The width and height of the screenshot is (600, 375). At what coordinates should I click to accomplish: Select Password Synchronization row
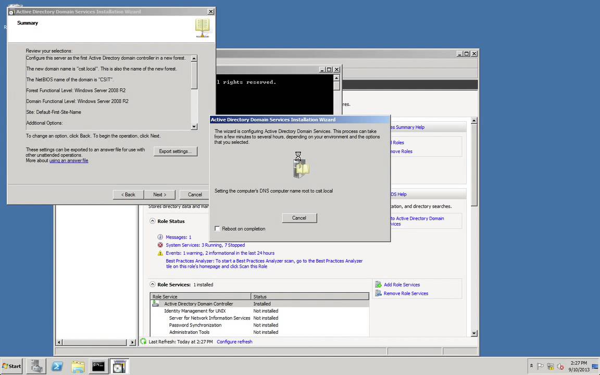260,325
